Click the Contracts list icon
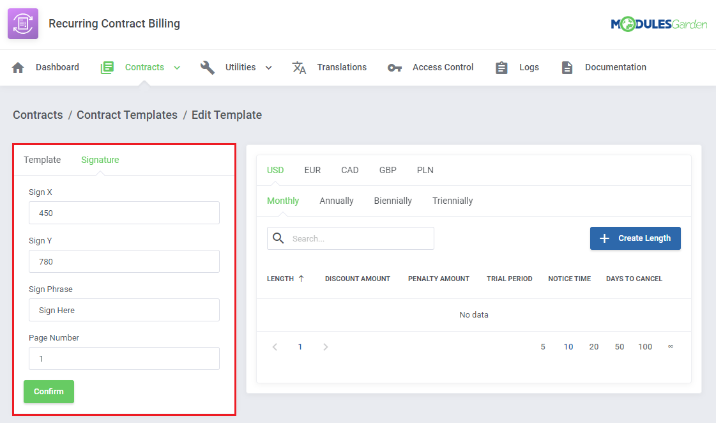 [x=107, y=68]
